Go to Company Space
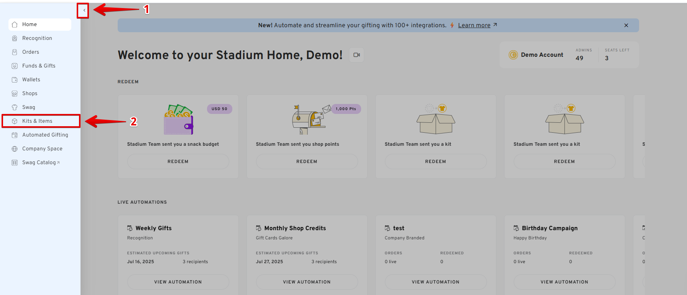687x295 pixels. pos(42,149)
